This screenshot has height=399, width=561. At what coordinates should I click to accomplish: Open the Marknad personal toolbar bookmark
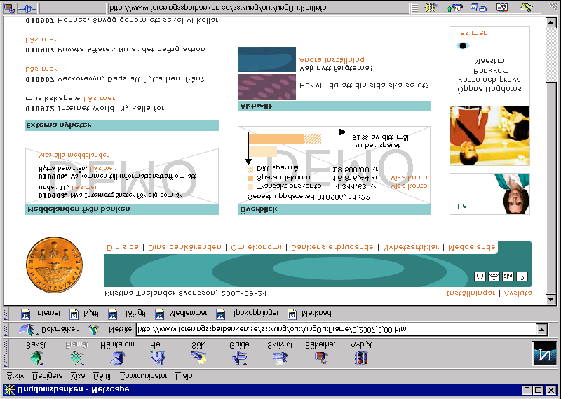pos(309,314)
